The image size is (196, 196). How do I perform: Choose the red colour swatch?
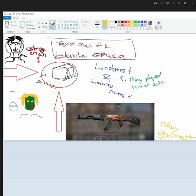click(126, 22)
